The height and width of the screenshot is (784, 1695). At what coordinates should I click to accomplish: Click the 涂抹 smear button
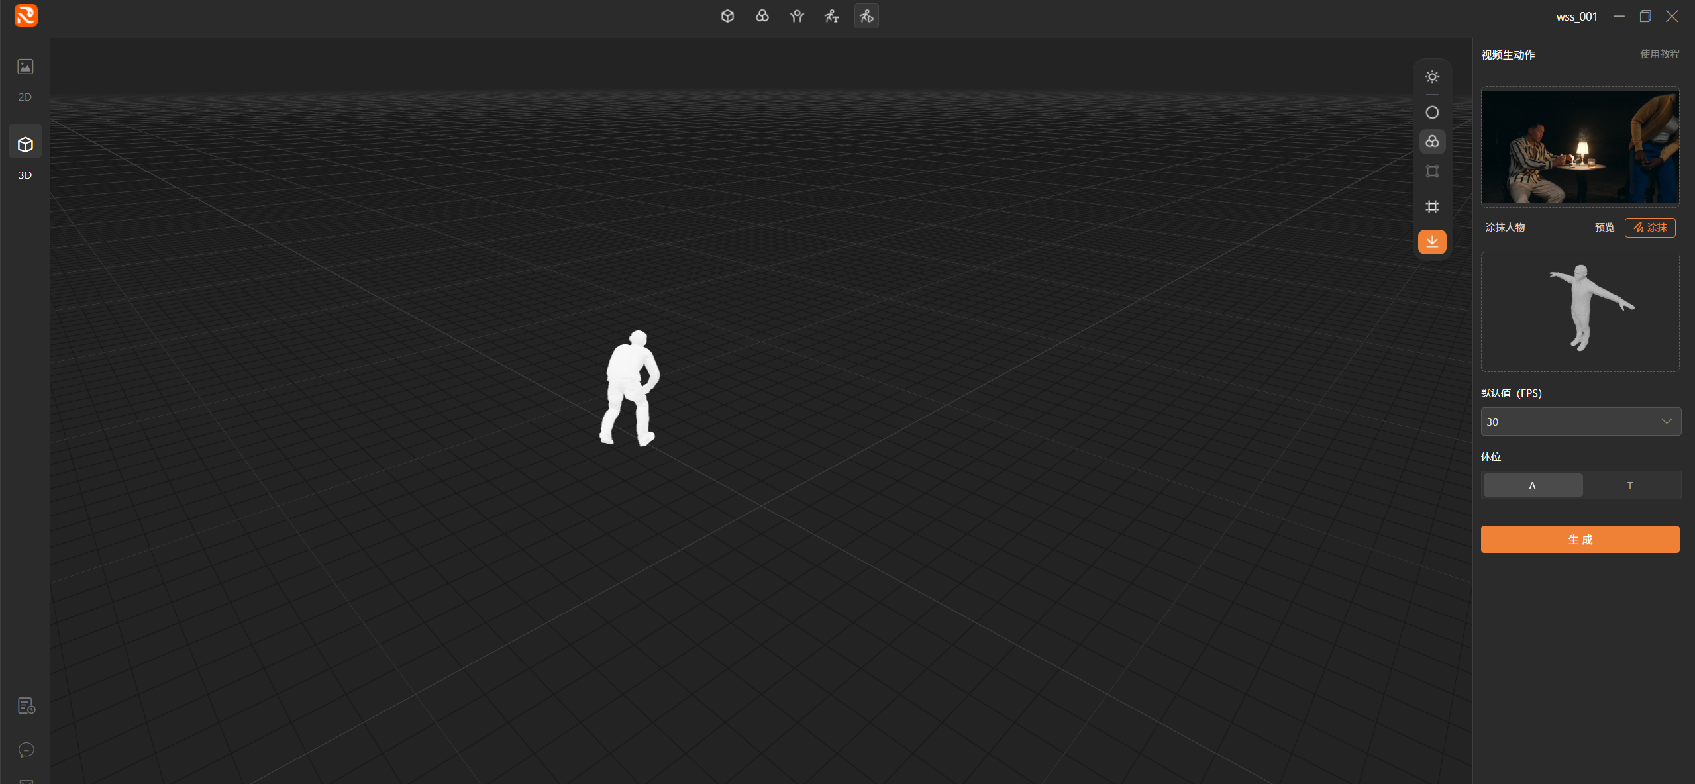click(x=1650, y=228)
